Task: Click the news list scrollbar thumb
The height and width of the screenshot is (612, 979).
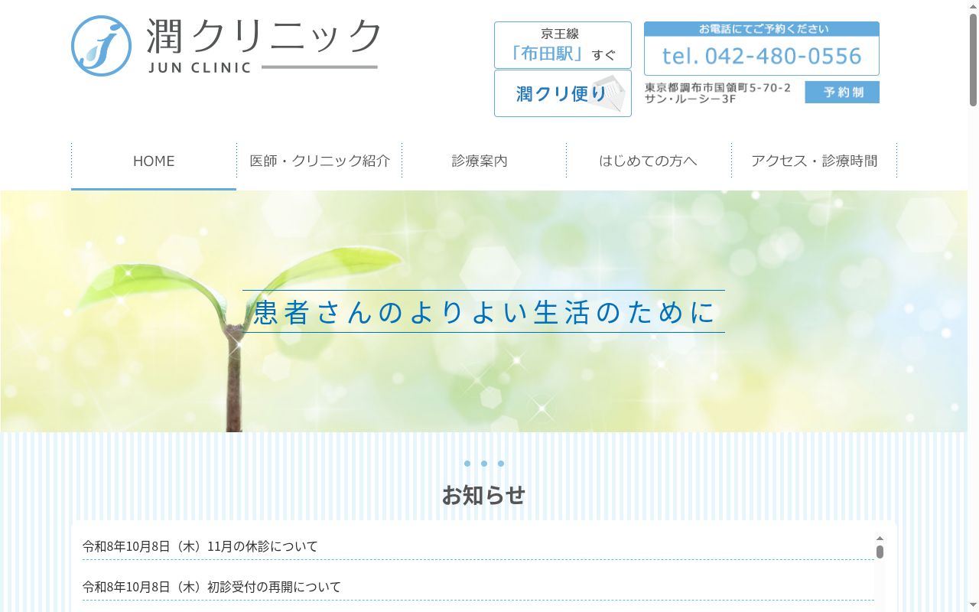Action: click(880, 552)
